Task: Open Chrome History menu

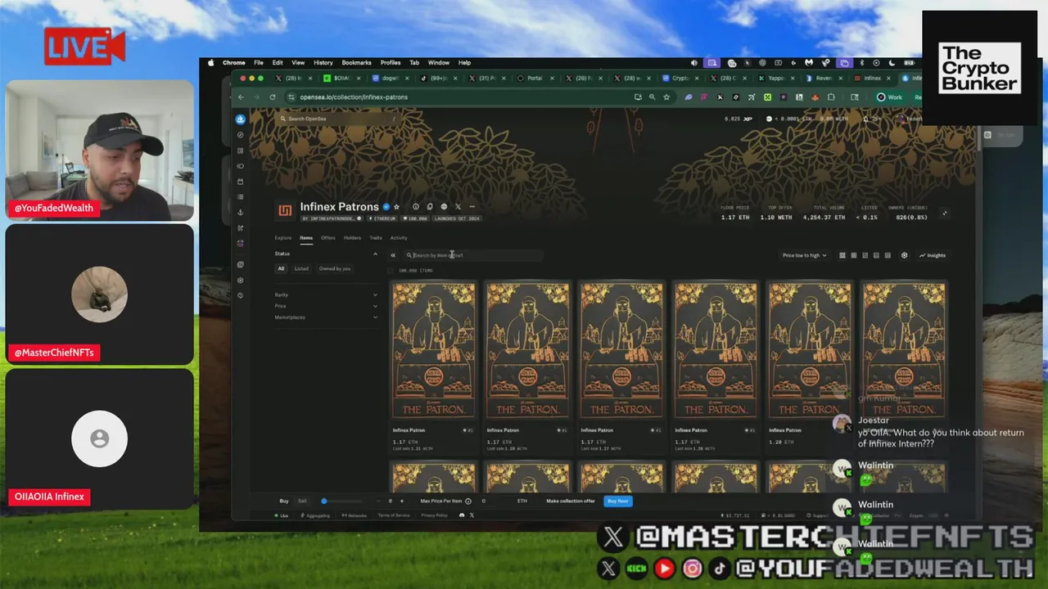Action: tap(323, 62)
